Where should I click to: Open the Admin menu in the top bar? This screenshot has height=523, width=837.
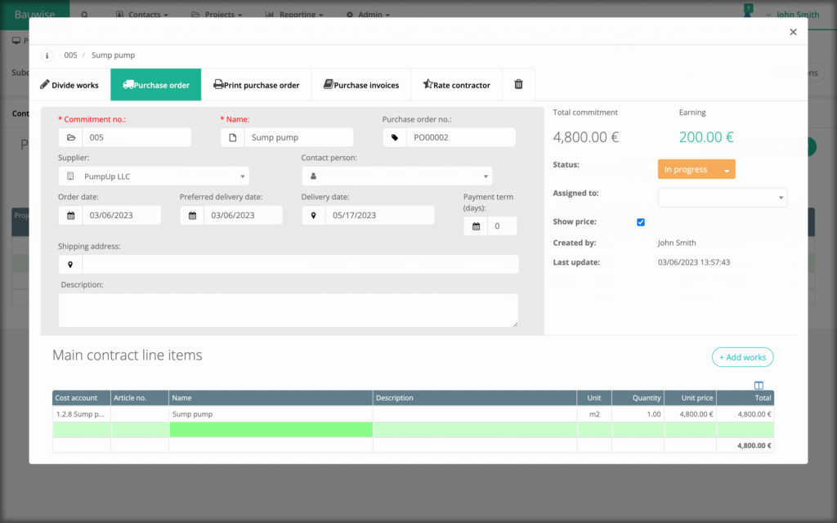click(368, 15)
